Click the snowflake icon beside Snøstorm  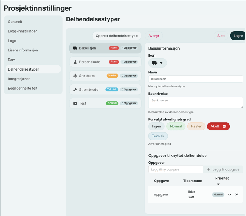click(75, 76)
